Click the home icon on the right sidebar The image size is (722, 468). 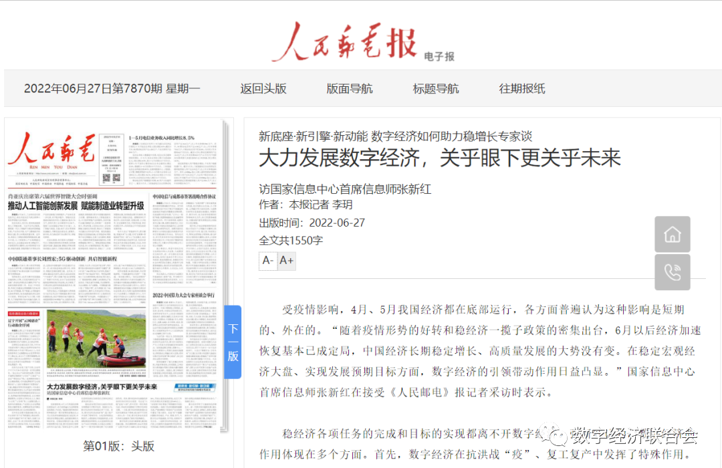(673, 234)
